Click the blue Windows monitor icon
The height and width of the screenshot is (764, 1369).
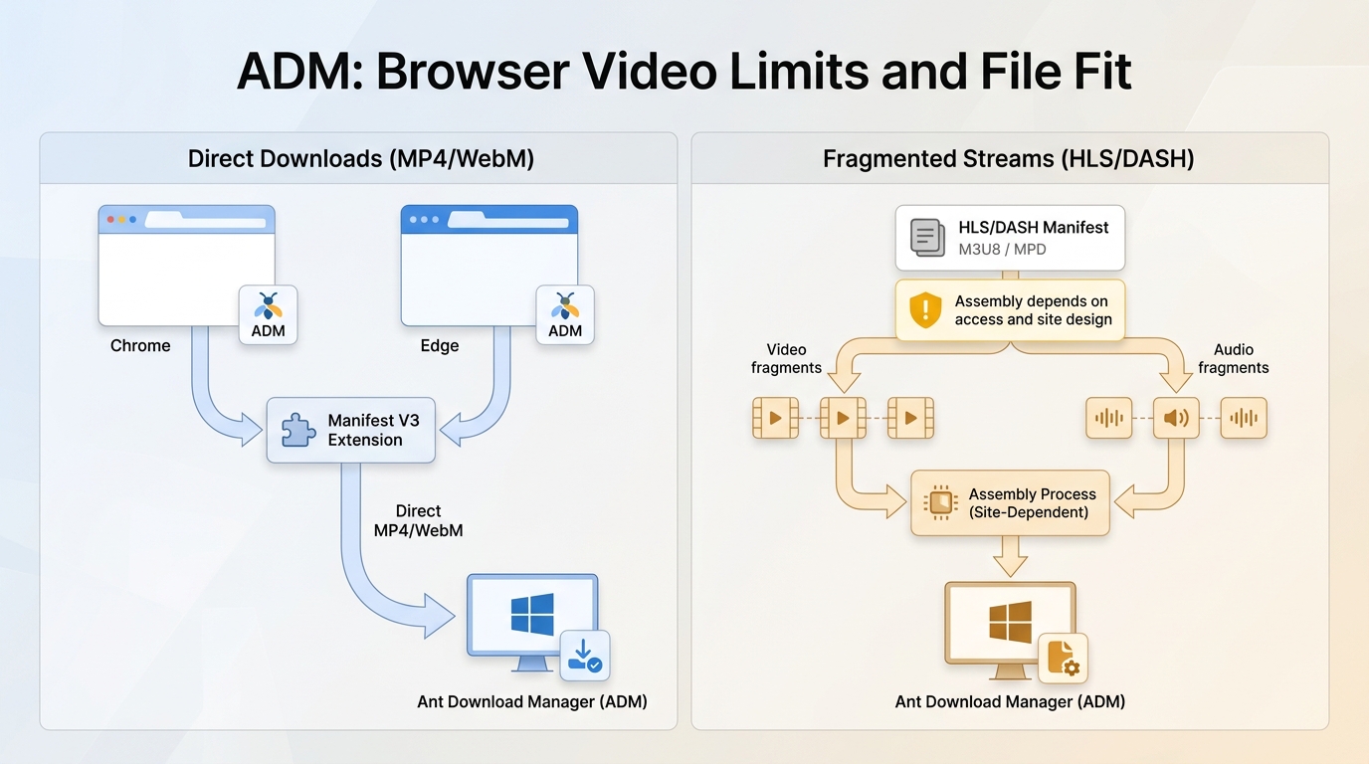pos(533,622)
